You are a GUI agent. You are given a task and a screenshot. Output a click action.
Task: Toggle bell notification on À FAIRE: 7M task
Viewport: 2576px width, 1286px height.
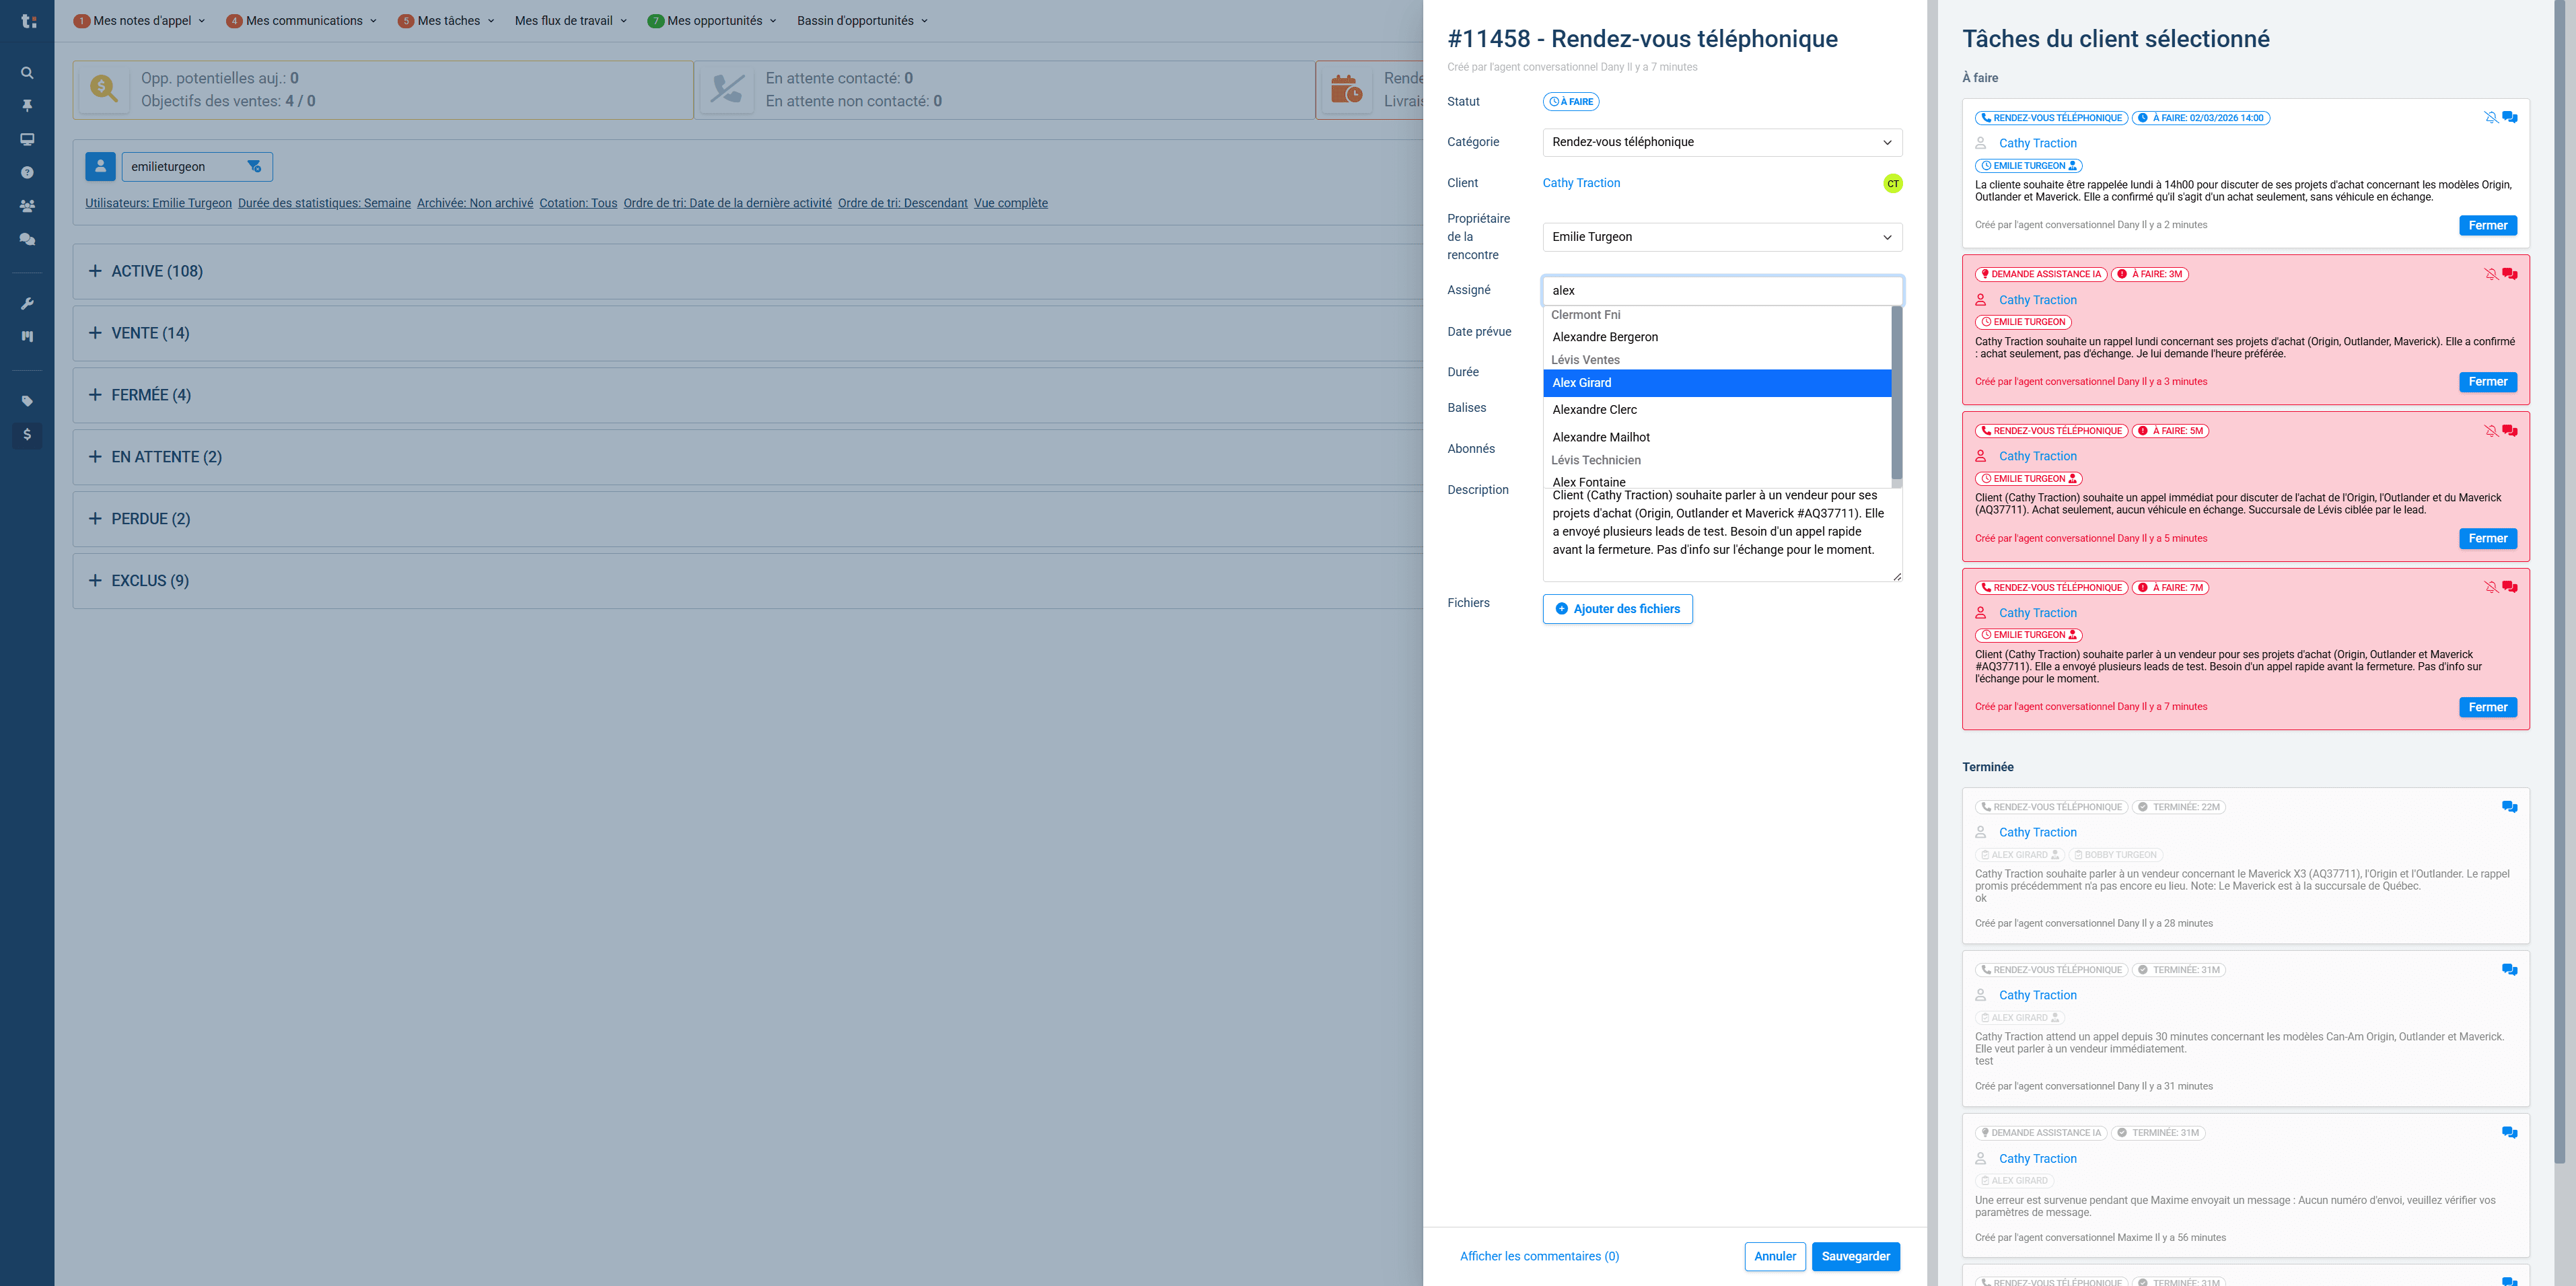tap(2490, 587)
